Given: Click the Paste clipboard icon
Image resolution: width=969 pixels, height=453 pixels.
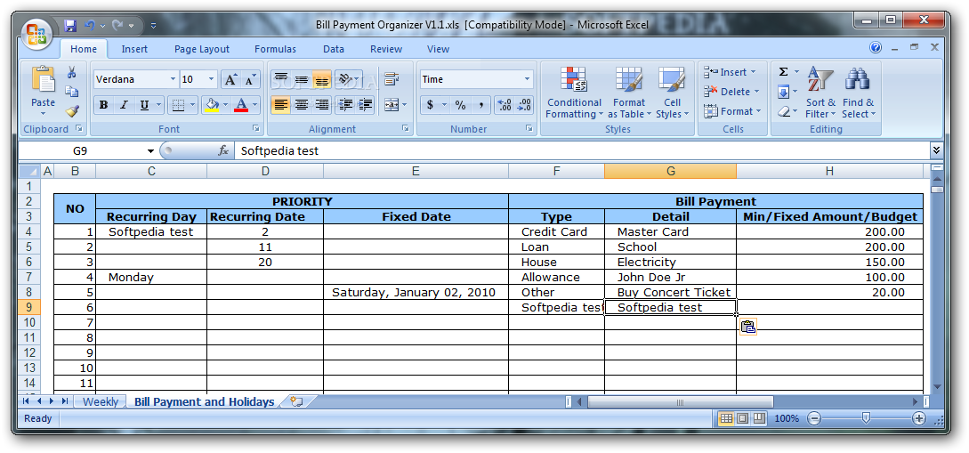Looking at the screenshot, I should tap(44, 79).
